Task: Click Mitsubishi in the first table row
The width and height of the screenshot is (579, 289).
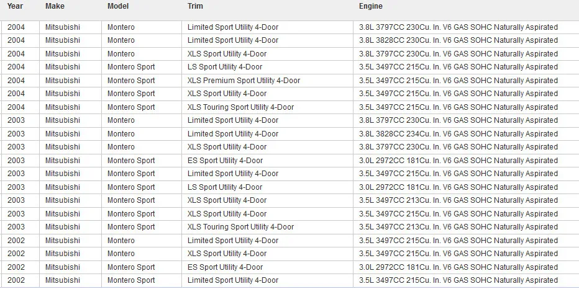Action: click(63, 27)
